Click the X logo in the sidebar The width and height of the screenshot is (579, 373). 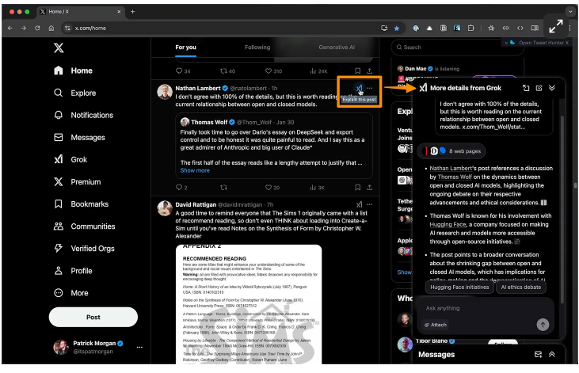[x=59, y=48]
